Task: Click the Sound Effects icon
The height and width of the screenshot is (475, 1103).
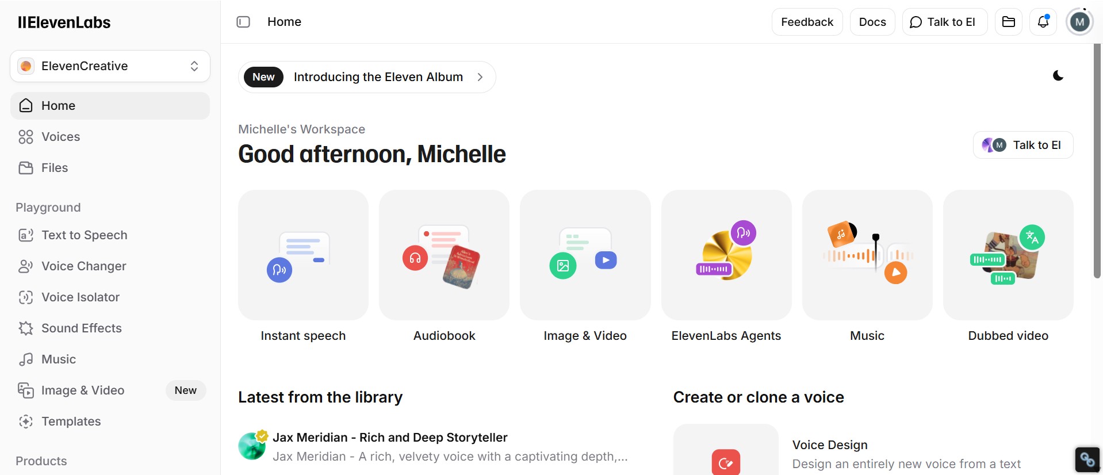Action: click(x=26, y=328)
